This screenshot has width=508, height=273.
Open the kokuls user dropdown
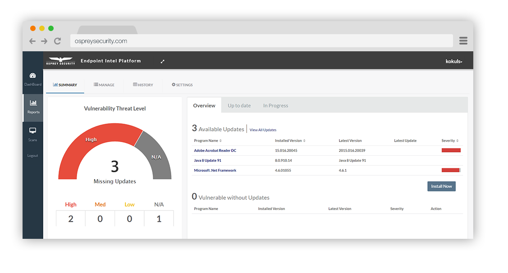[x=453, y=62]
